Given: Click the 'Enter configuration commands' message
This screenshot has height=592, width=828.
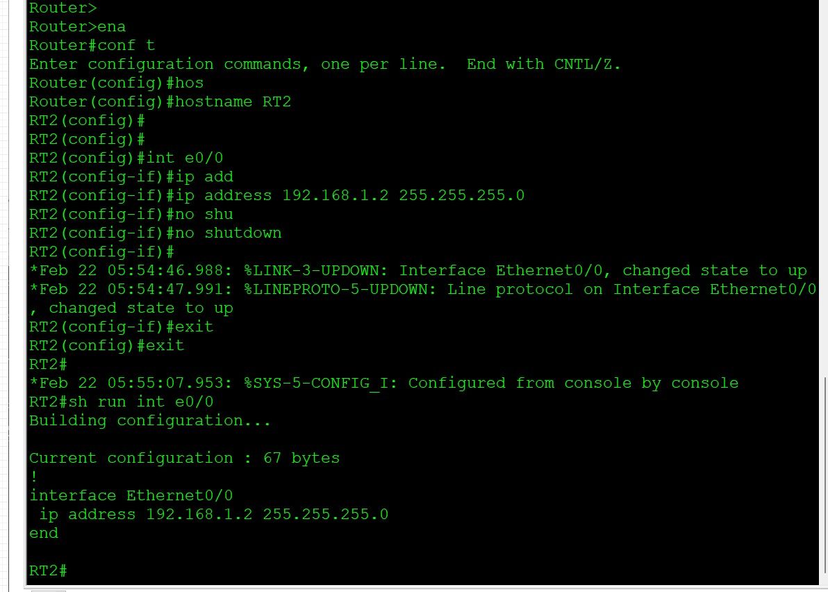Looking at the screenshot, I should [x=325, y=64].
